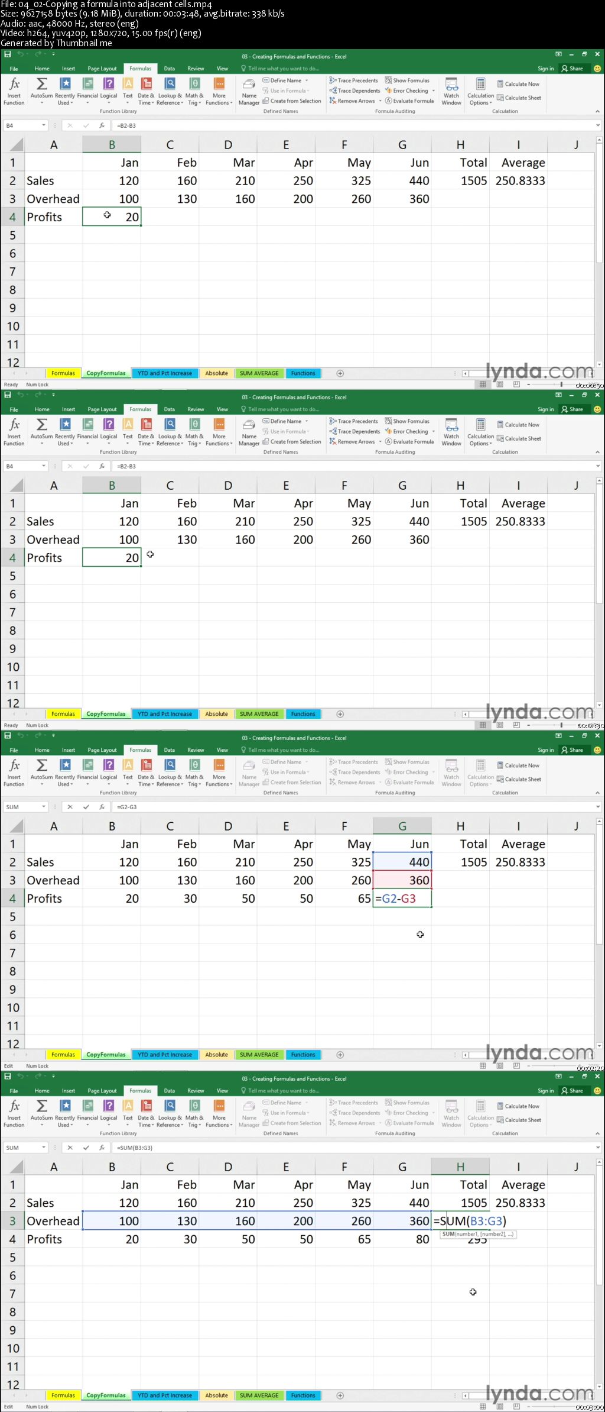The image size is (605, 1412).
Task: Open Text functions in third frame
Action: pyautogui.click(x=128, y=773)
